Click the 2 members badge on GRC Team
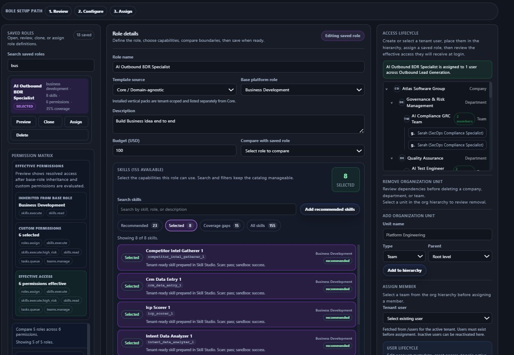 (464, 119)
